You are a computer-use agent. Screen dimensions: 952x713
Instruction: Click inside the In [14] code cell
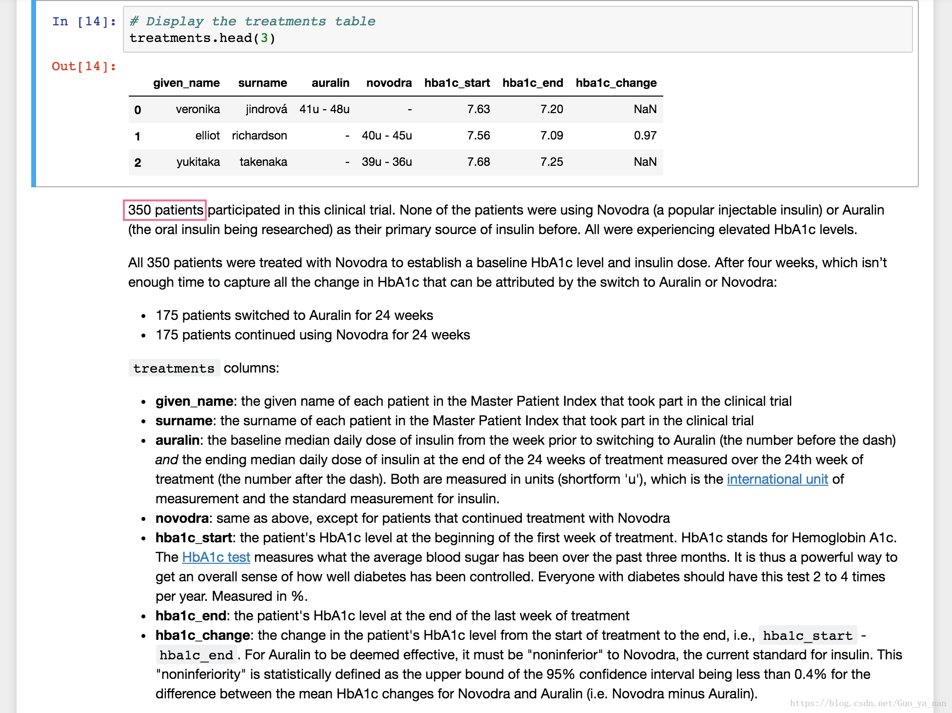tap(517, 30)
